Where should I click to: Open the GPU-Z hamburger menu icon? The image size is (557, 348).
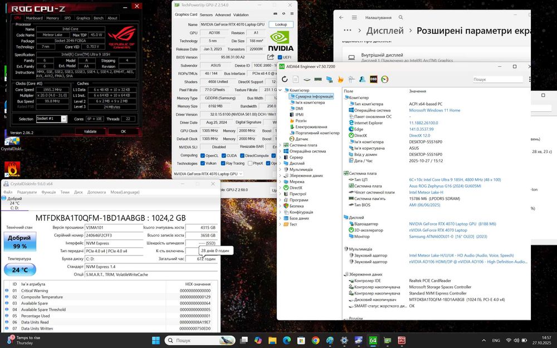tap(292, 14)
